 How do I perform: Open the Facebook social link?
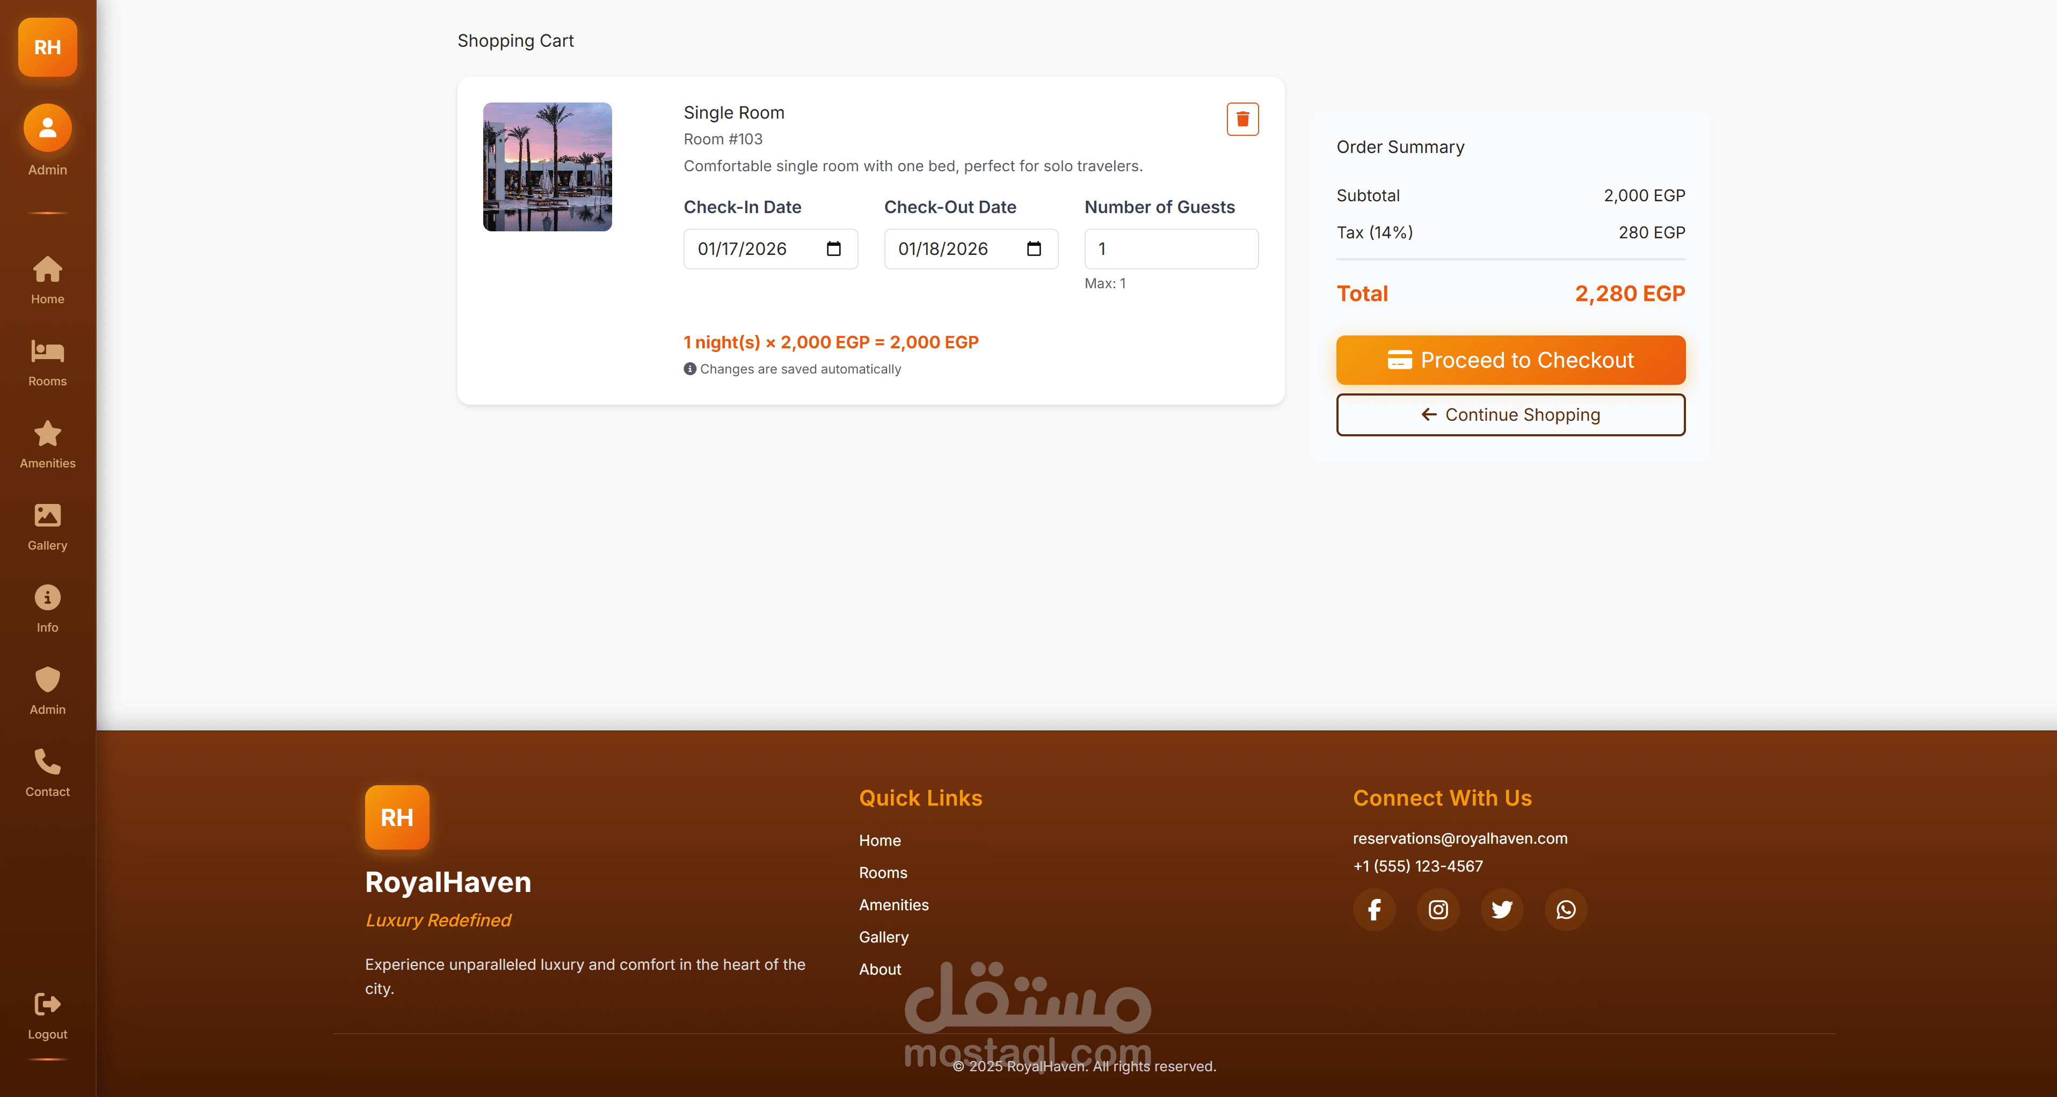click(x=1374, y=909)
